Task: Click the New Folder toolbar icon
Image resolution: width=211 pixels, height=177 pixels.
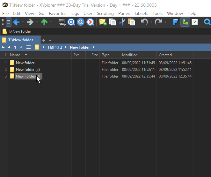Action: 103,22
